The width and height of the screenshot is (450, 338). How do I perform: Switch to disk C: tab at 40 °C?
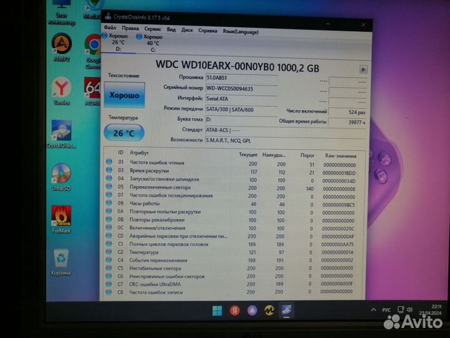click(152, 40)
